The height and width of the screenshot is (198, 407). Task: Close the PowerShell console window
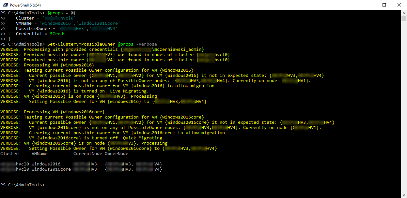coord(399,5)
